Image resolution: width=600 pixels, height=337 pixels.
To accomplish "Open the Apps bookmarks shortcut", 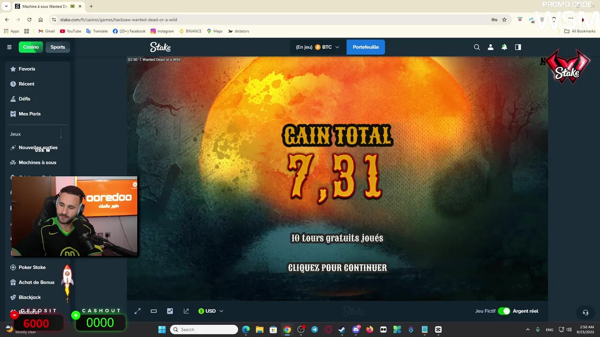I will (11, 31).
